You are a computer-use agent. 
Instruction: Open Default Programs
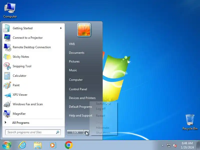(x=80, y=107)
